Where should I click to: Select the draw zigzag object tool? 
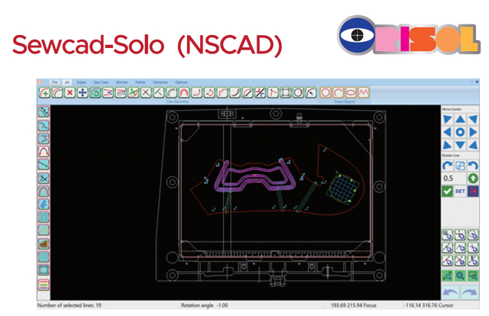(x=364, y=92)
